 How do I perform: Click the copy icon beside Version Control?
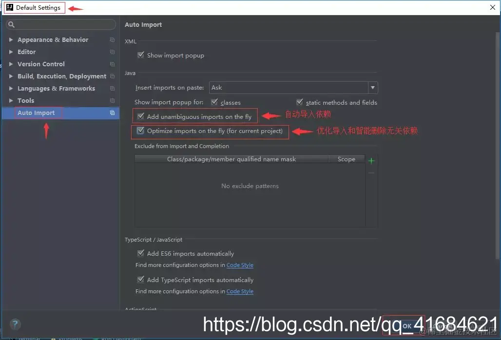pyautogui.click(x=112, y=64)
